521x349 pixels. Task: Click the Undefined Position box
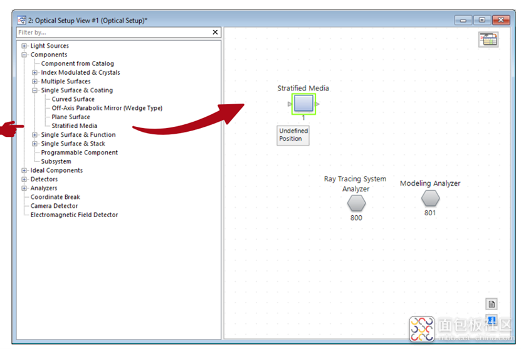click(293, 135)
